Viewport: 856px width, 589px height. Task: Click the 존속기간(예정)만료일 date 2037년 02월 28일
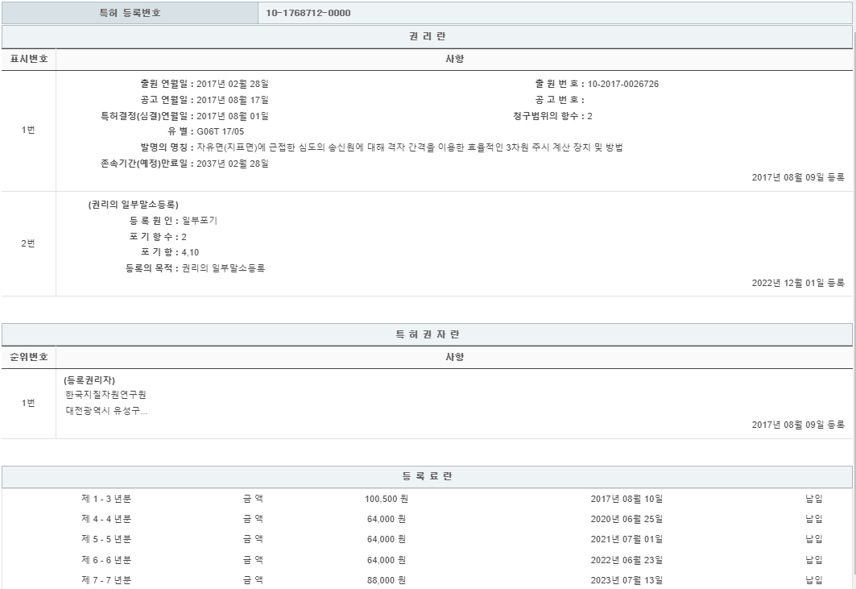click(232, 164)
